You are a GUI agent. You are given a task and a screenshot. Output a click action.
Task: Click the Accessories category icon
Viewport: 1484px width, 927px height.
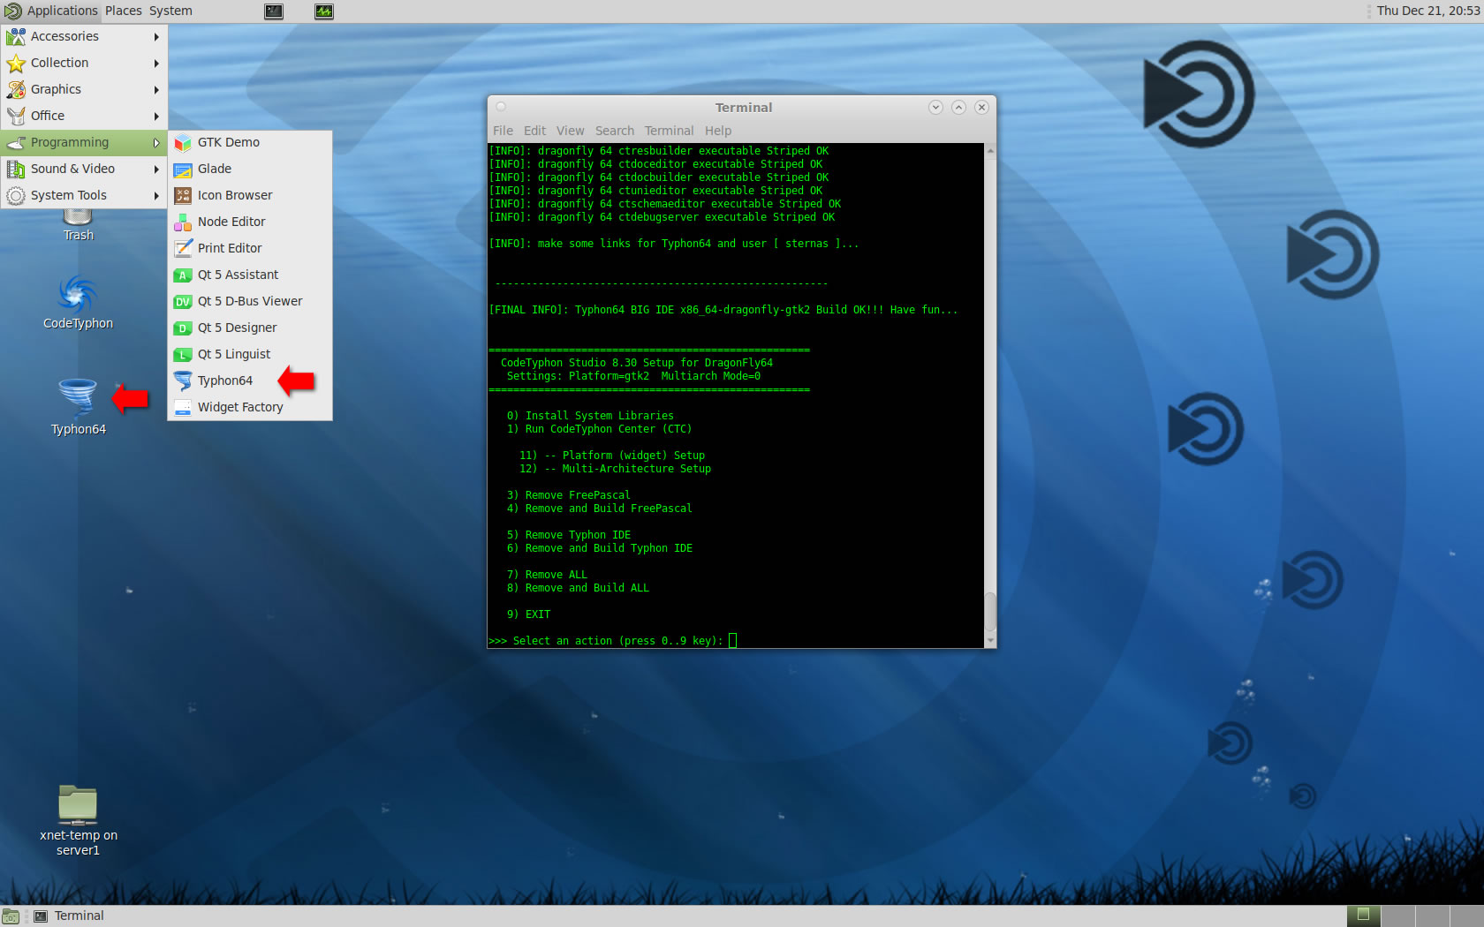[16, 37]
